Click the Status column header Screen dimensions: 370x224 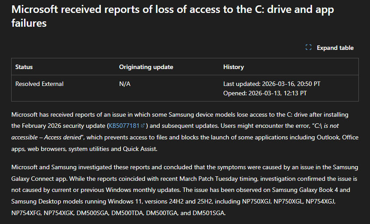[x=24, y=67]
